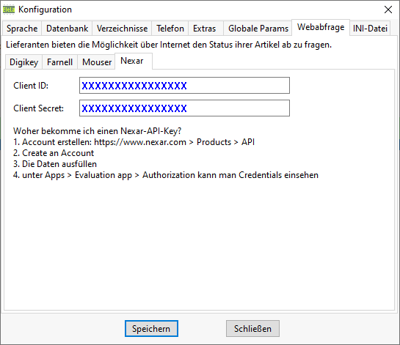This screenshot has height=345, width=400.
Task: Click the Schließen button
Action: [x=252, y=328]
